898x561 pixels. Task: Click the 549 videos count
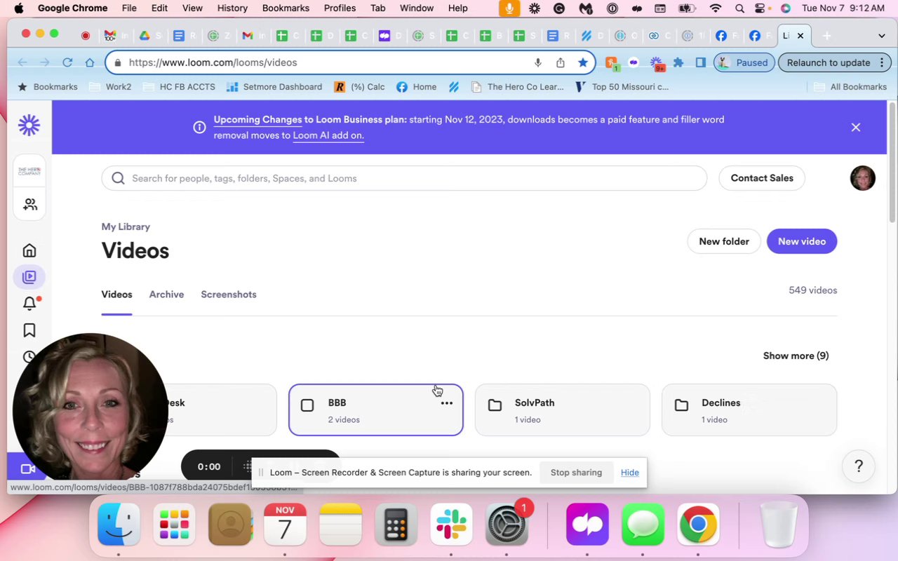(x=813, y=290)
